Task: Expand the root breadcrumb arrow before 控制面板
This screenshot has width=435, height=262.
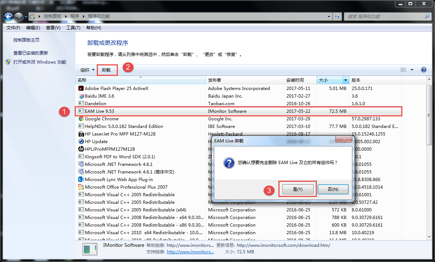Action: point(39,16)
